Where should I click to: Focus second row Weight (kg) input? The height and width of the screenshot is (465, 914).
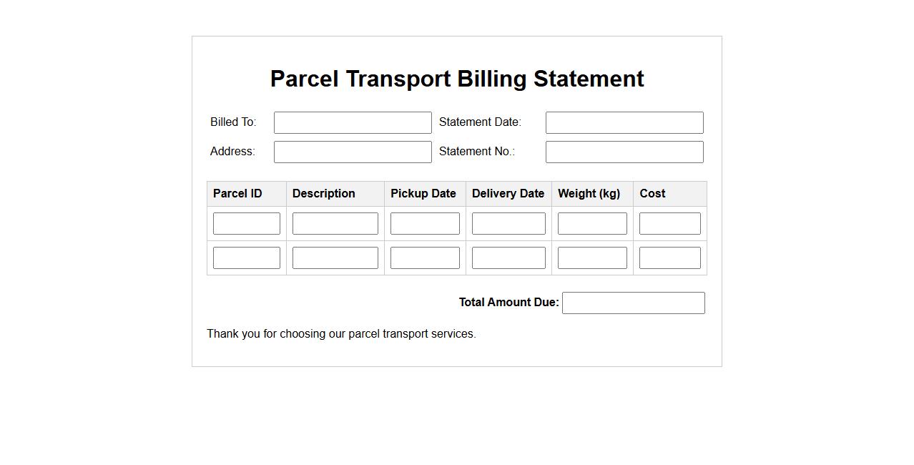(592, 258)
